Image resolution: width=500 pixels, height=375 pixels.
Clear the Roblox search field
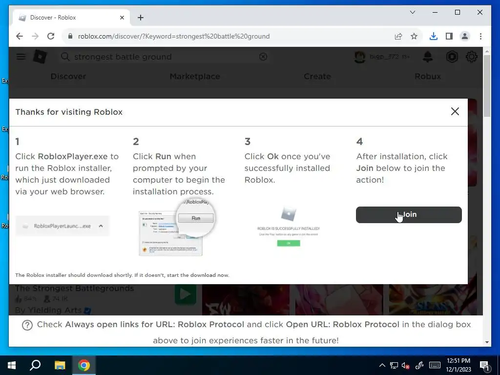(263, 57)
